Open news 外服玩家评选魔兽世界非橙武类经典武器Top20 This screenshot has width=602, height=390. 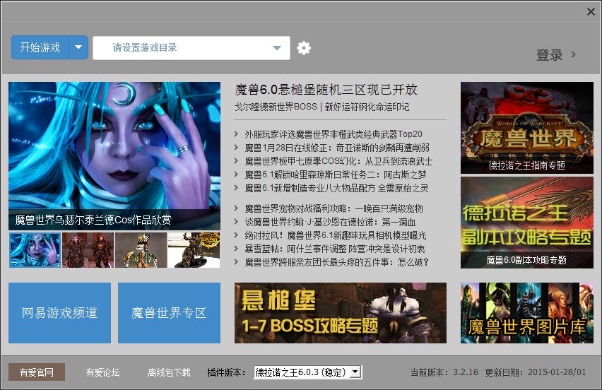click(x=334, y=134)
